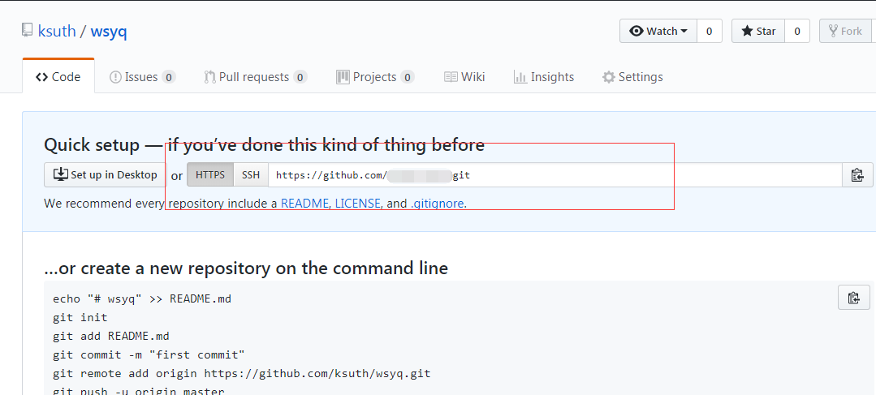Image resolution: width=876 pixels, height=395 pixels.
Task: Click the desktop download icon in setup button
Action: click(60, 174)
